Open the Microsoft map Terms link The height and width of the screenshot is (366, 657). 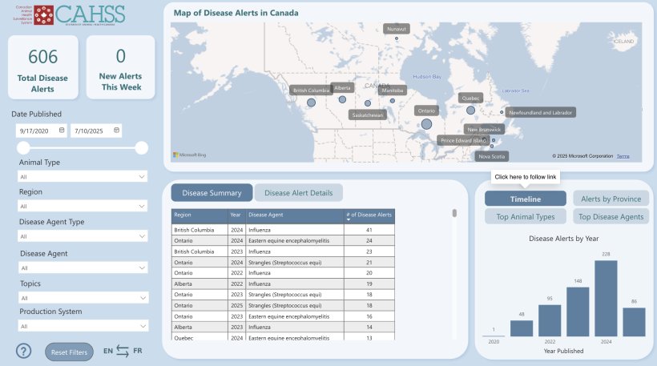623,156
